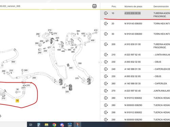Open Google Chrome from the taskbar
The height and width of the screenshot is (127, 170).
point(54,125)
